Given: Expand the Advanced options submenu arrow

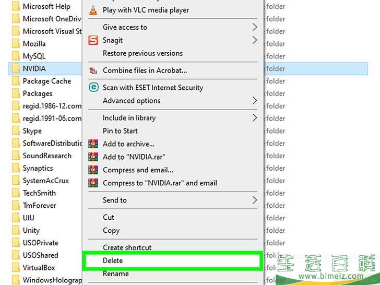Looking at the screenshot, I should click(255, 101).
